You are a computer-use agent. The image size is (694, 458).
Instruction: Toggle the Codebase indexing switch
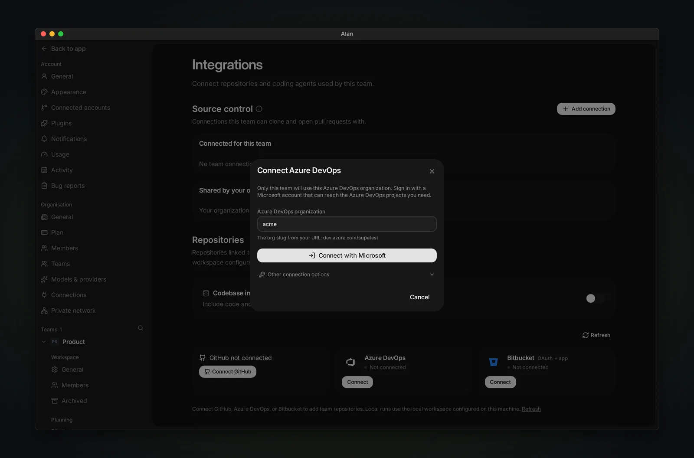coord(595,298)
